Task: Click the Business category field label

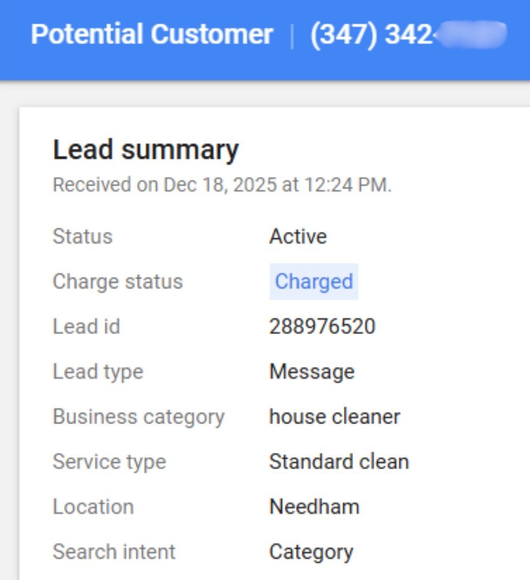Action: (x=139, y=416)
